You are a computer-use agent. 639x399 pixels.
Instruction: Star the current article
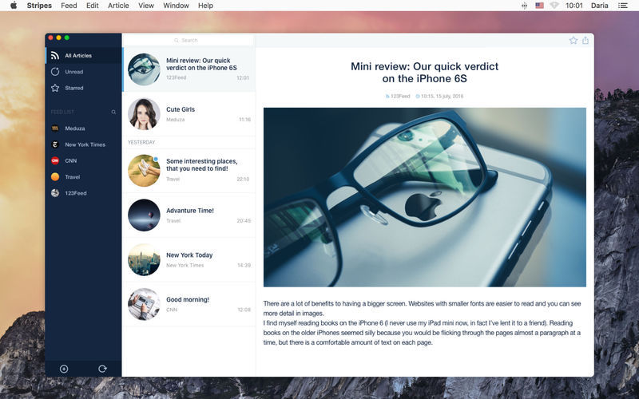coord(574,41)
